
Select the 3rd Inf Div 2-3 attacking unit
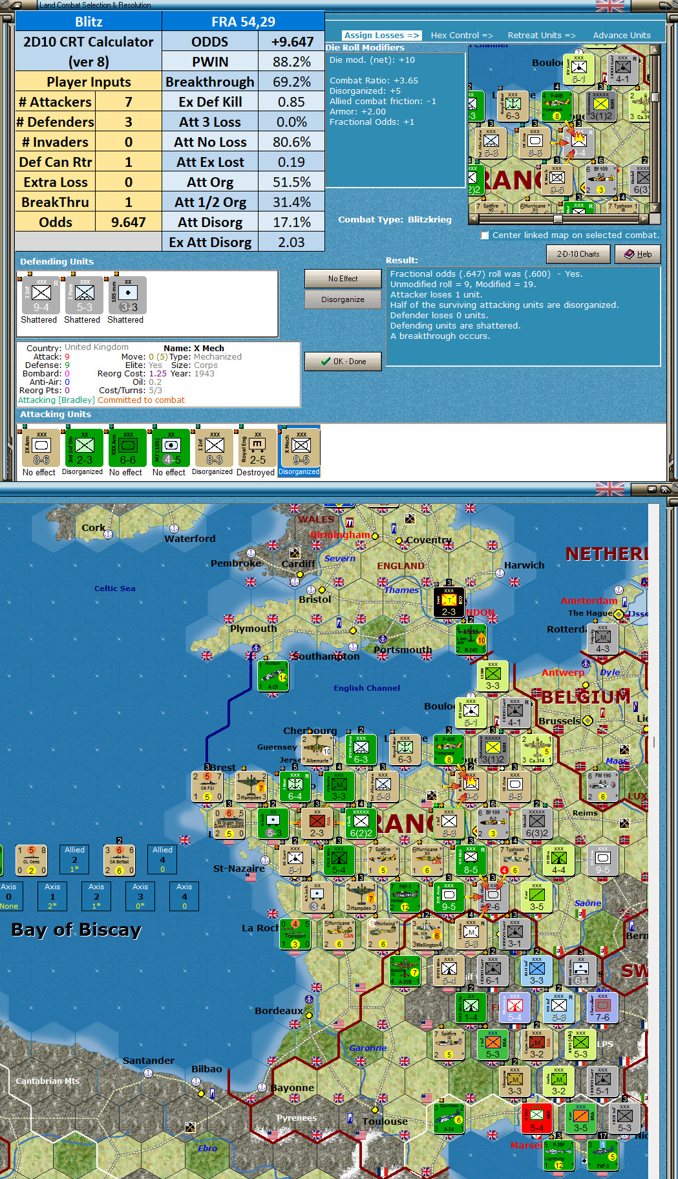point(85,448)
